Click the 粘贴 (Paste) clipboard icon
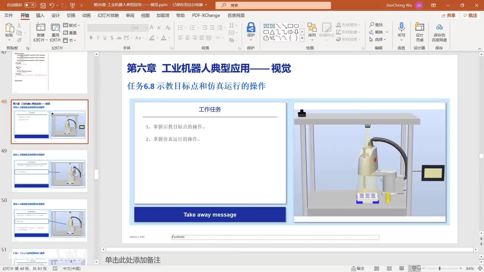Screen dimensions: 484x272 coord(9,28)
